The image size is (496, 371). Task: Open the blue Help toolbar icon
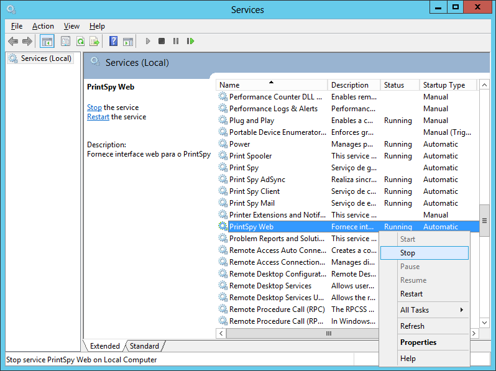coord(113,41)
